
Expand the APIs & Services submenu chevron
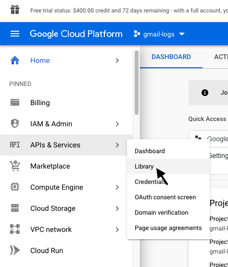(117, 145)
